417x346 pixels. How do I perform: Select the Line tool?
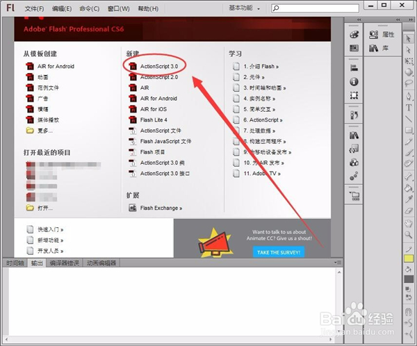pyautogui.click(x=409, y=119)
